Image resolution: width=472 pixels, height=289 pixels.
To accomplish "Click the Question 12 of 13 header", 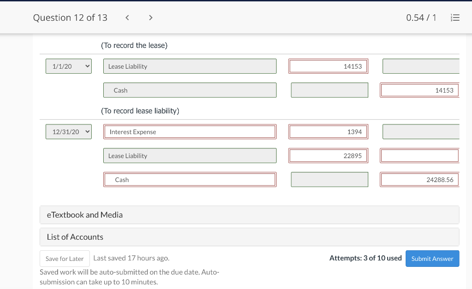I will pyautogui.click(x=70, y=18).
